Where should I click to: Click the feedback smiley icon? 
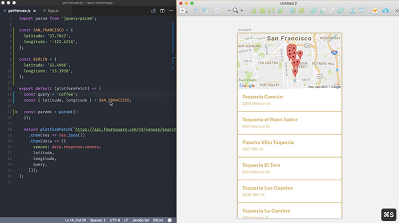(x=170, y=220)
